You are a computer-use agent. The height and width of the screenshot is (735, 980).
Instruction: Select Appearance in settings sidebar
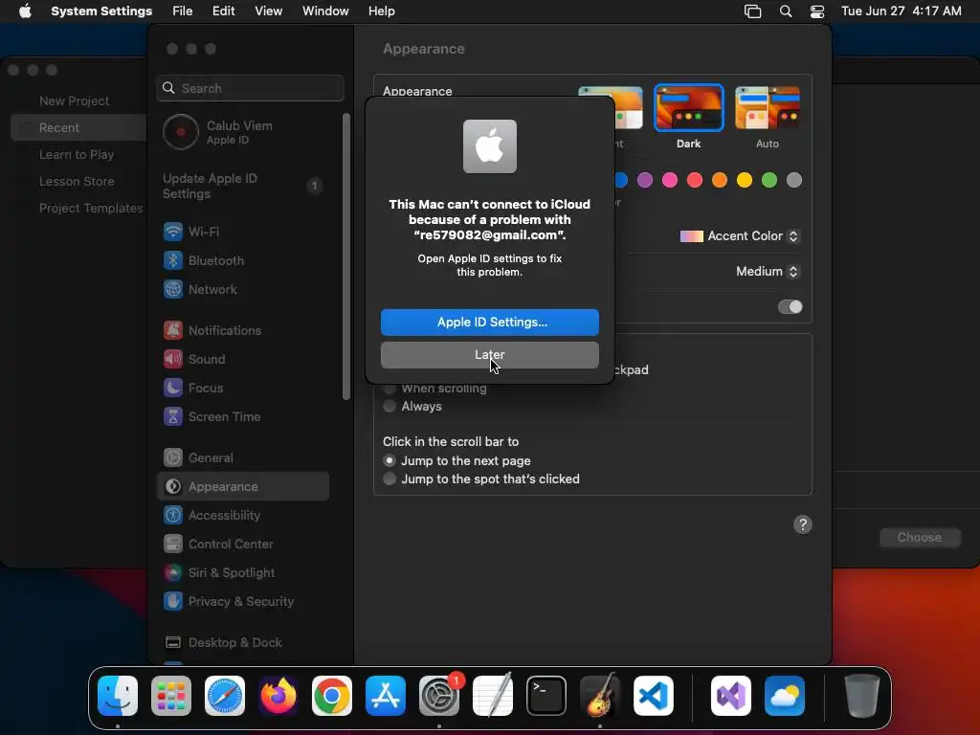pyautogui.click(x=243, y=486)
